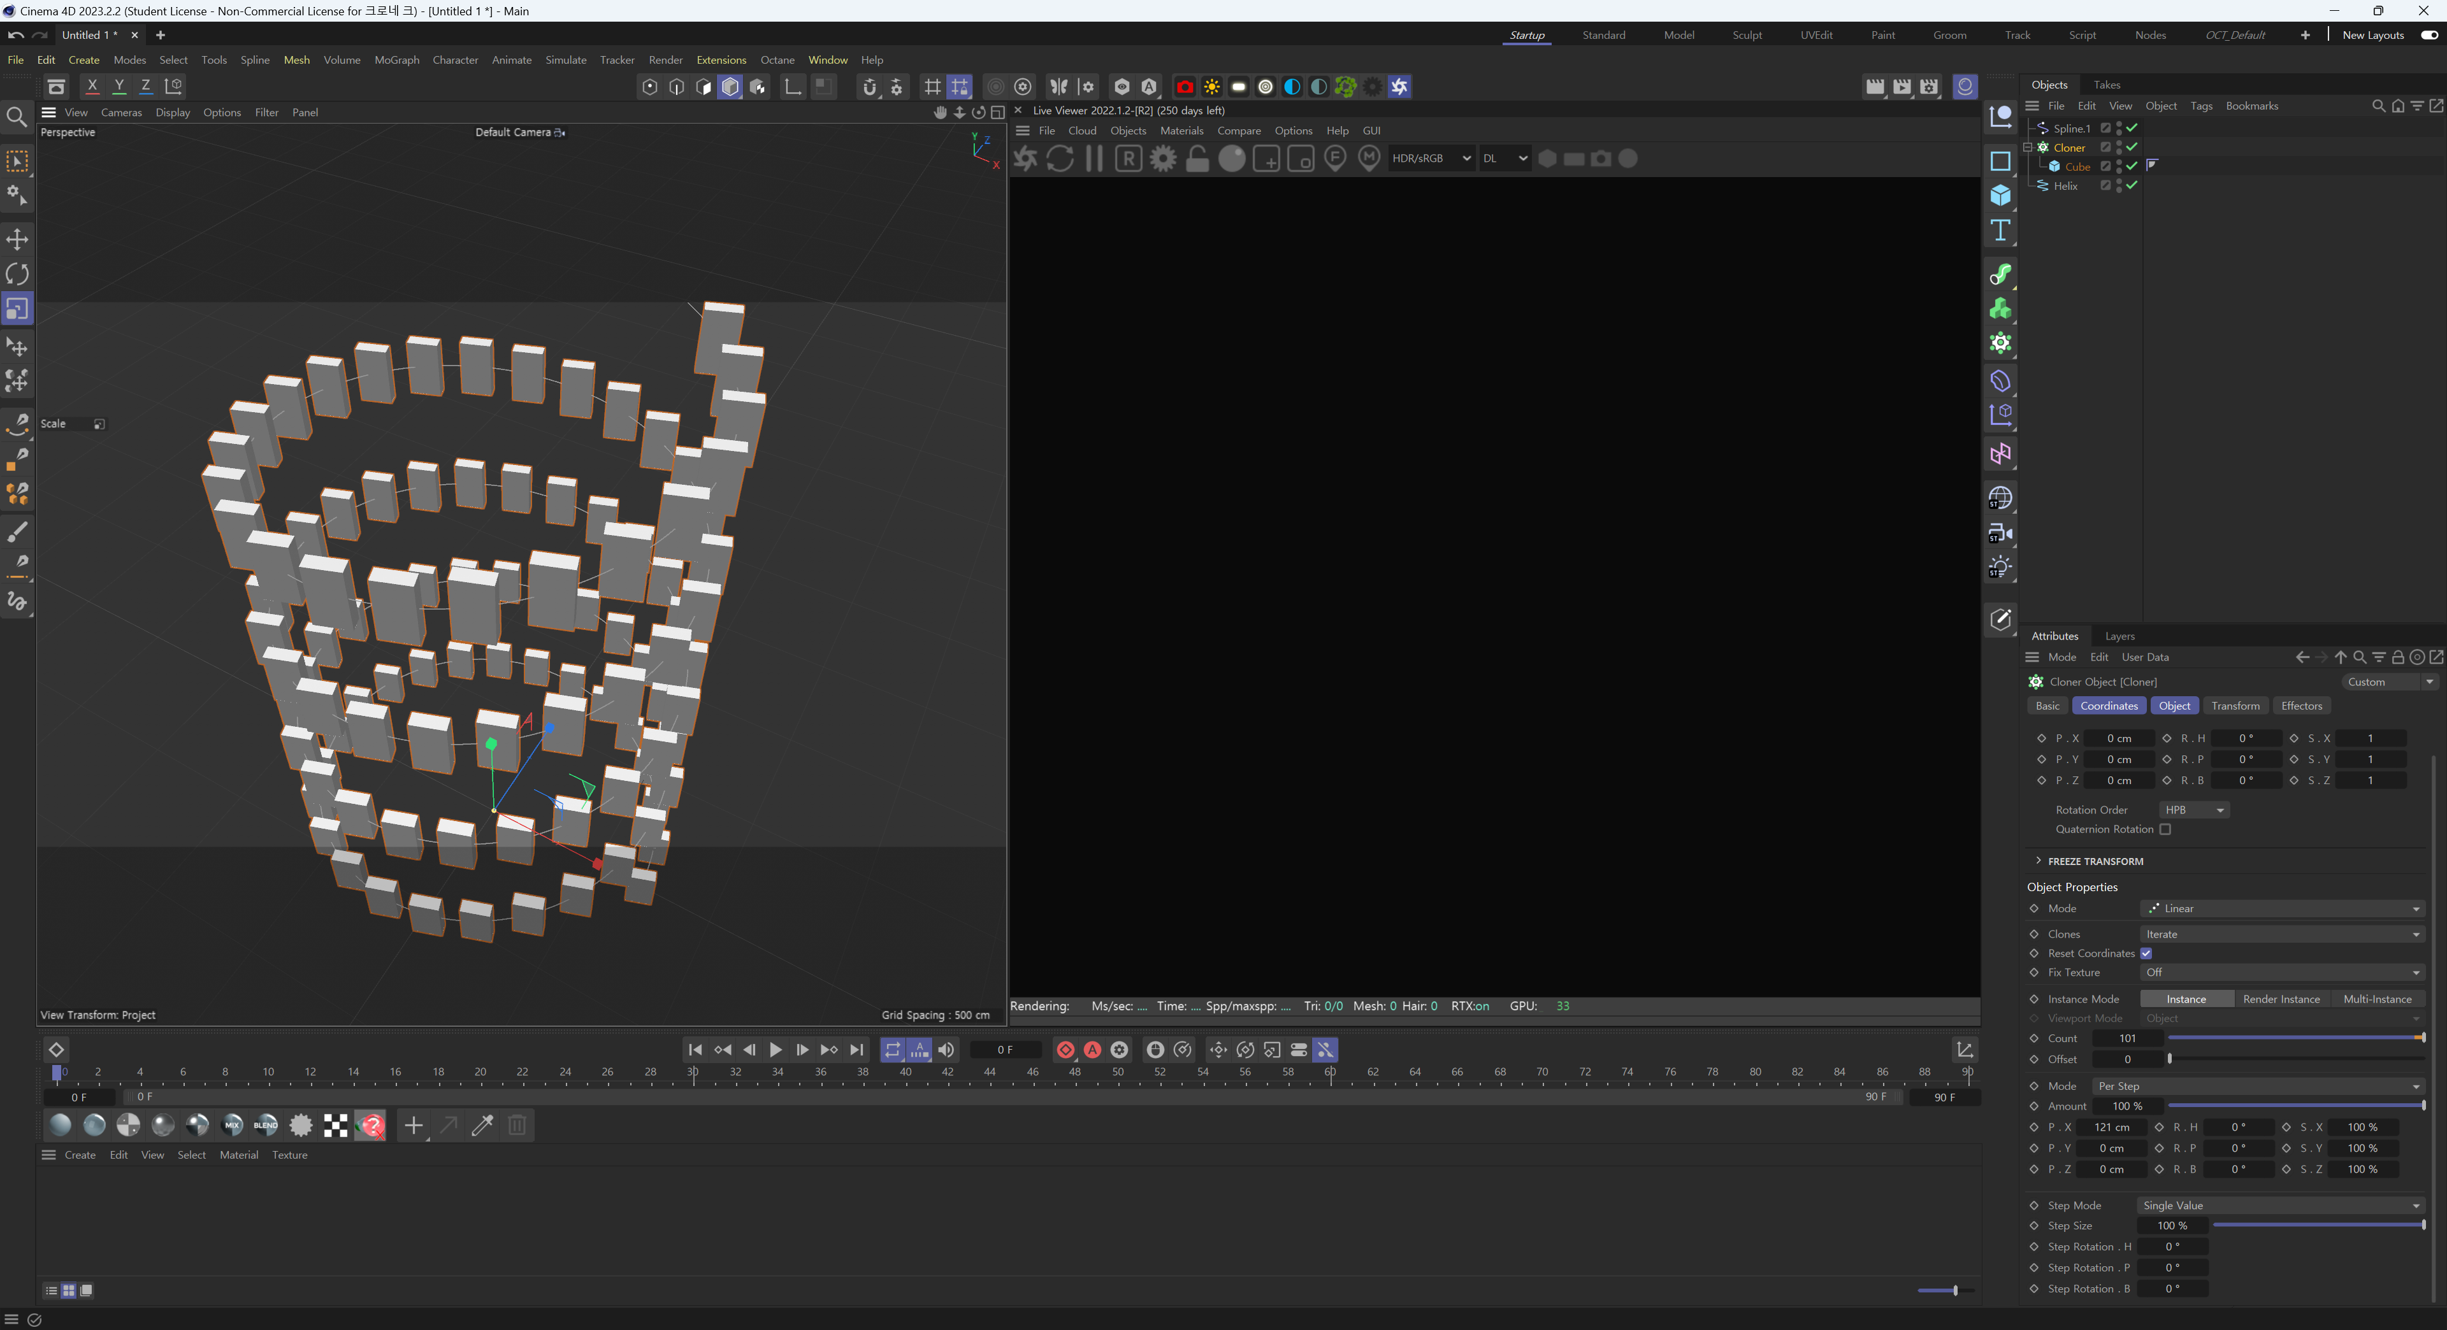Click the delete trash icon in material bar
This screenshot has height=1330, width=2447.
tap(517, 1125)
